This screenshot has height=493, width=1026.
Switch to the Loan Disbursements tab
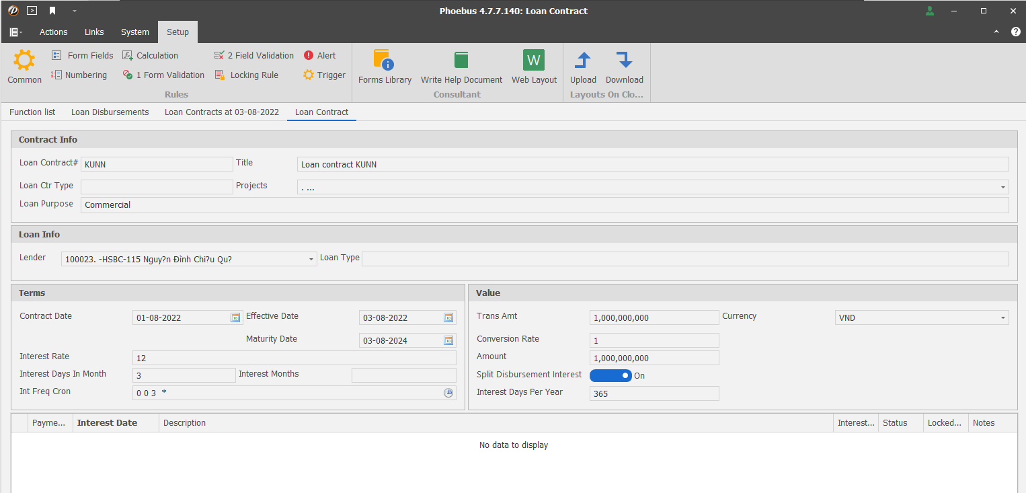click(110, 112)
